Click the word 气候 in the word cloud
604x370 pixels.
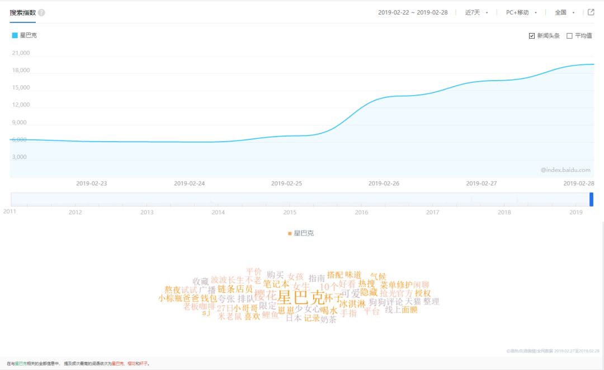point(378,277)
